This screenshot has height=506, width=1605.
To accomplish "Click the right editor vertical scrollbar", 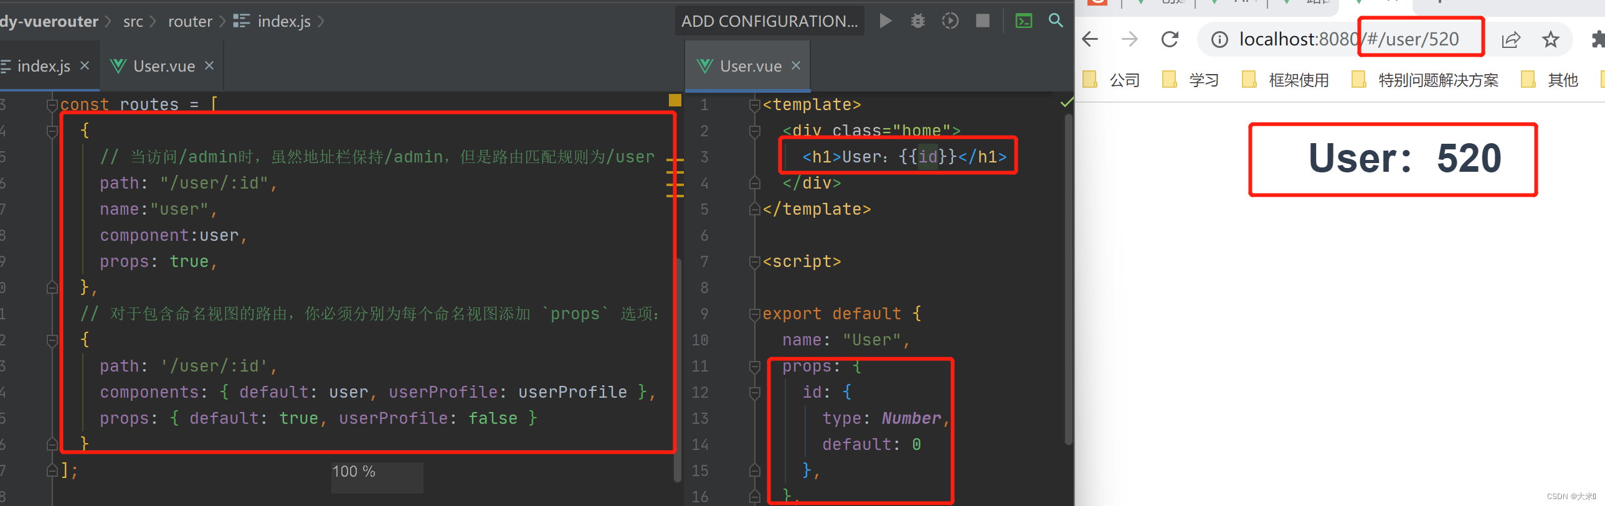I will pos(1069,280).
